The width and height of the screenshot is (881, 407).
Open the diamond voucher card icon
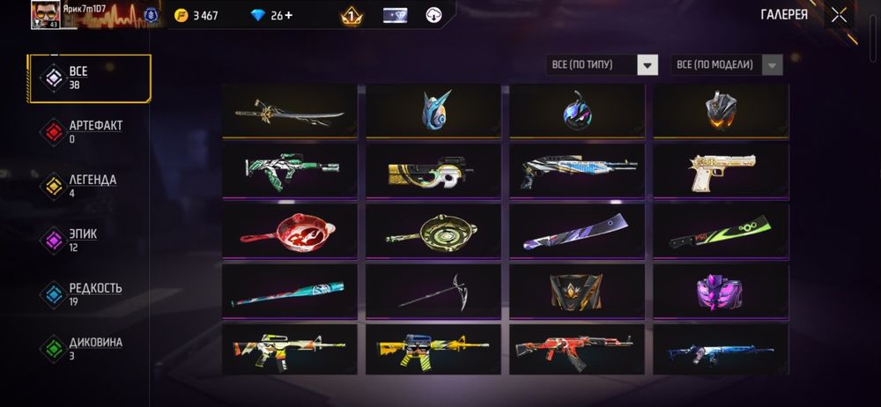[395, 15]
